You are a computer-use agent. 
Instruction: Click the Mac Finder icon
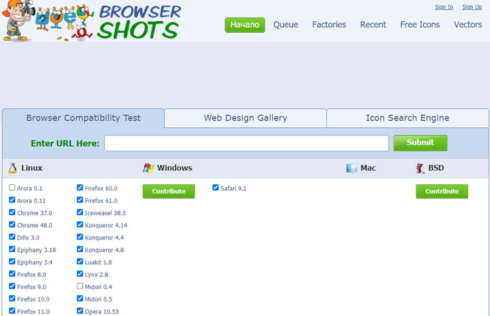pyautogui.click(x=352, y=168)
